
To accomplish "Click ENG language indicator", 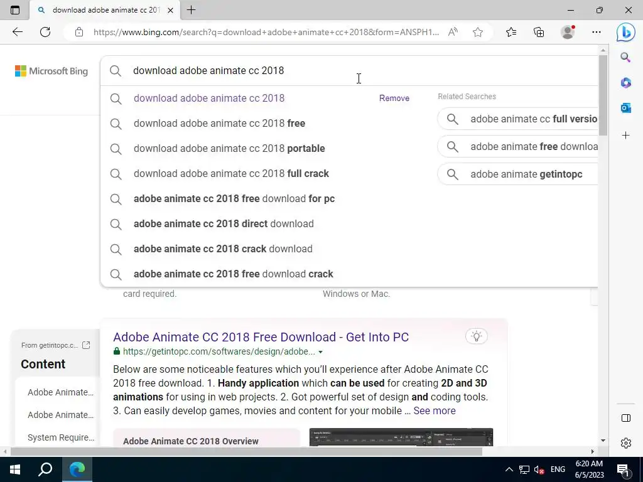I will pyautogui.click(x=558, y=469).
